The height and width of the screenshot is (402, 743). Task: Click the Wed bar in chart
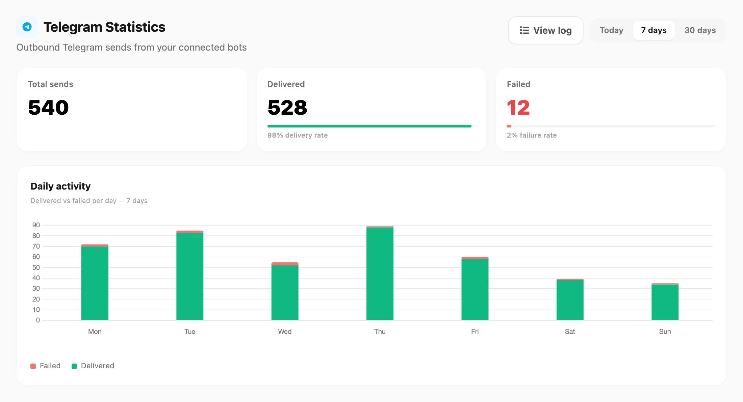285,291
